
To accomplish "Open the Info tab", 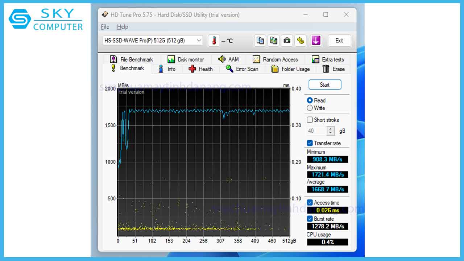I will click(x=167, y=69).
